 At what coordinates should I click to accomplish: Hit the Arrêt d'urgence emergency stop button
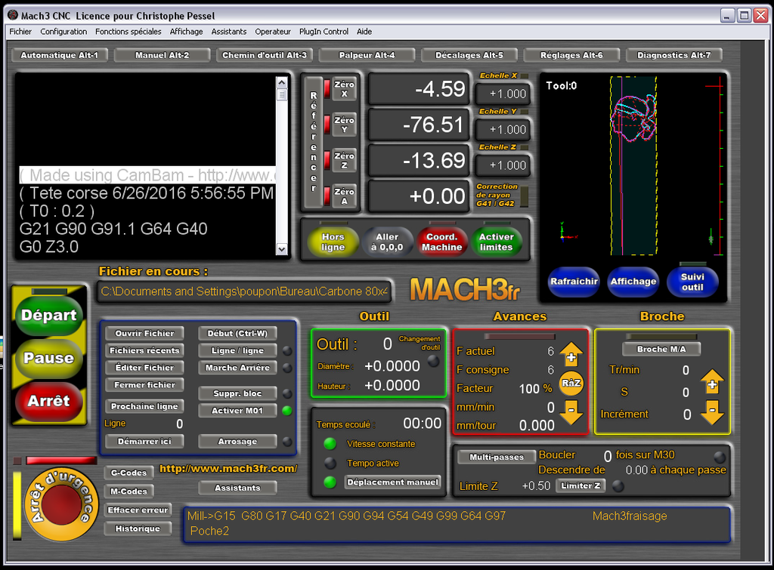click(x=61, y=504)
